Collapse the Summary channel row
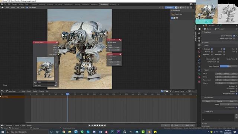Image resolution: width=238 pixels, height=134 pixels. point(1,97)
